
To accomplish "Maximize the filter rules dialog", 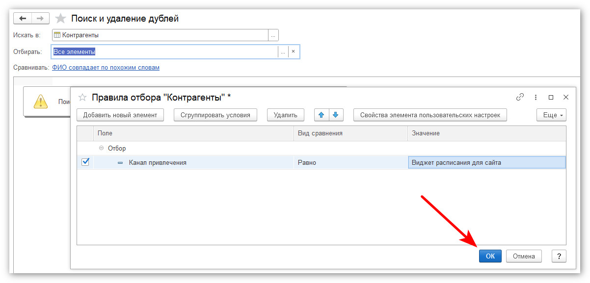I will coord(551,97).
